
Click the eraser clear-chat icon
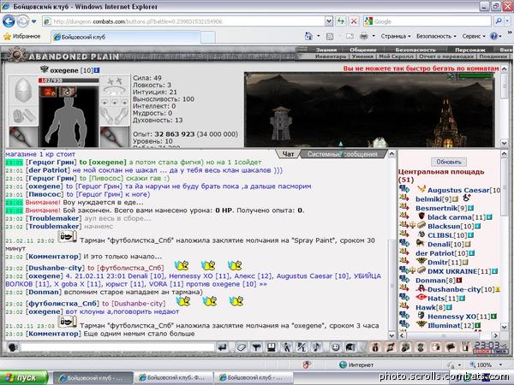click(241, 347)
